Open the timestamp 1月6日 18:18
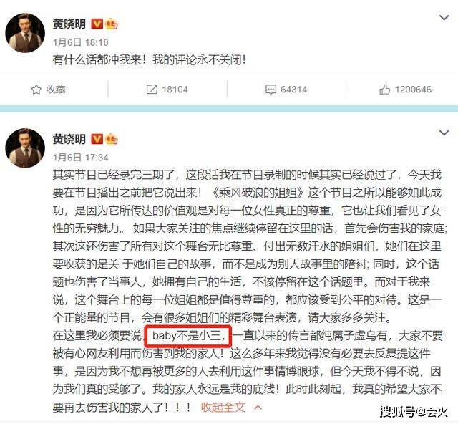This screenshot has height=424, width=458. point(81,42)
